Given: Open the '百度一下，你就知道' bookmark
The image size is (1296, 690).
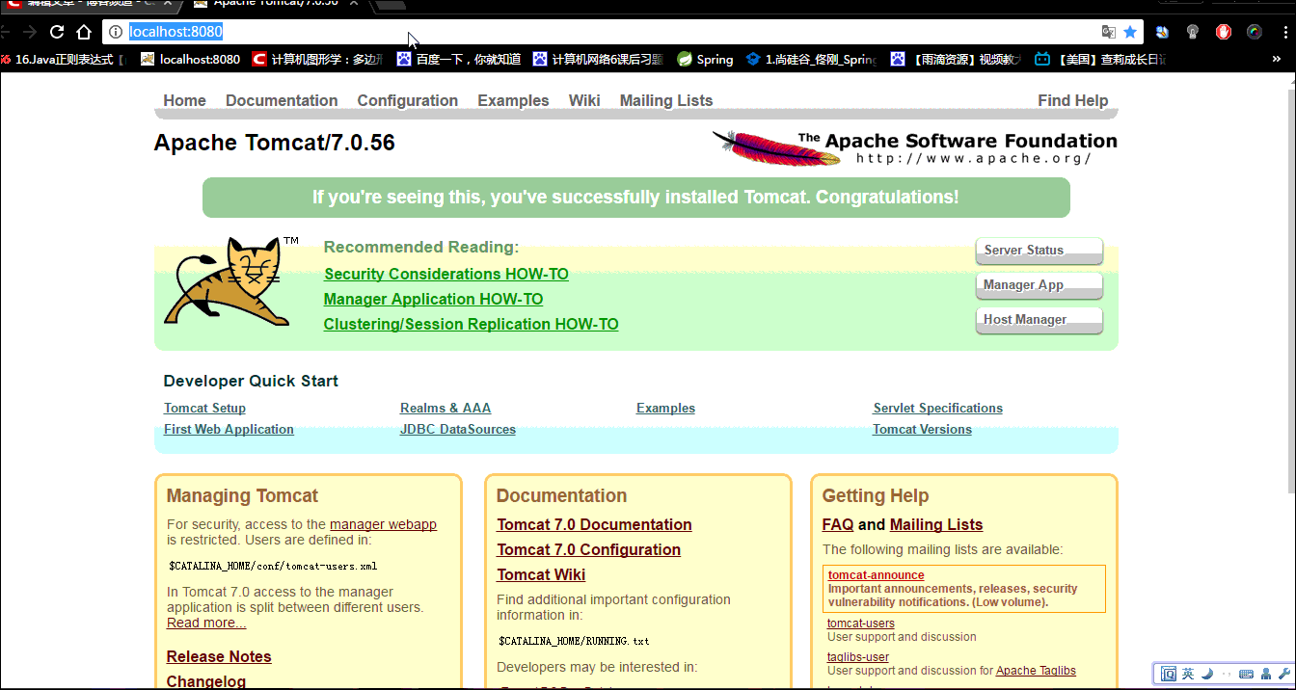Looking at the screenshot, I should coord(459,60).
